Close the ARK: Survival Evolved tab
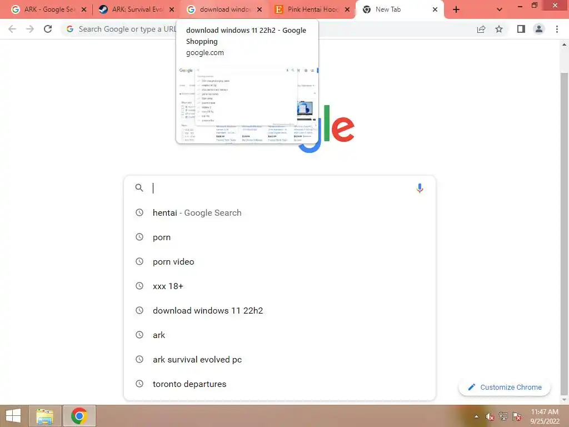This screenshot has width=569, height=427. 172,9
